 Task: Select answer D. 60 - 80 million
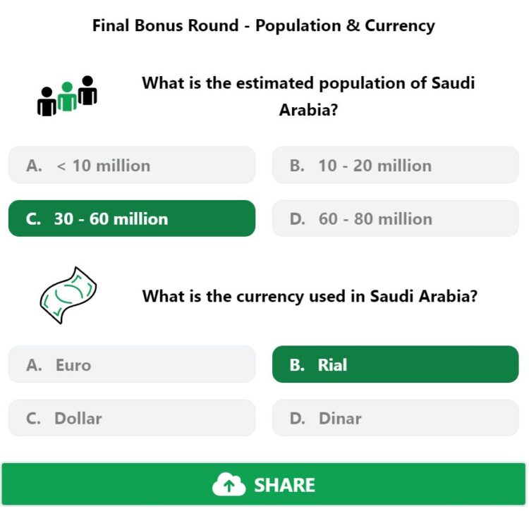pyautogui.click(x=396, y=218)
